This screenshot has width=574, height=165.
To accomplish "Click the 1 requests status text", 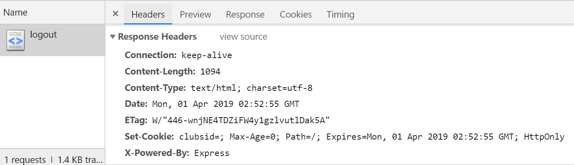I will [25, 160].
